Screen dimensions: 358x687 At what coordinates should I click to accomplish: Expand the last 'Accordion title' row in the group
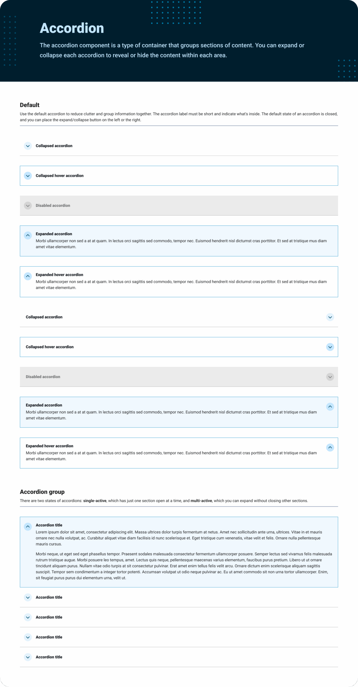(x=28, y=657)
